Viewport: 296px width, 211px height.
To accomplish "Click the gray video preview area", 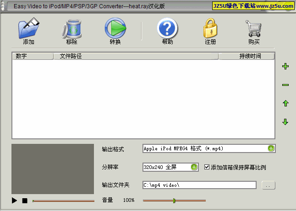I will (x=53, y=169).
